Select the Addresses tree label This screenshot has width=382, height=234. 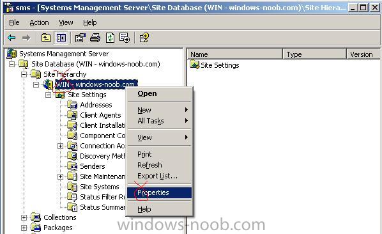tap(96, 105)
